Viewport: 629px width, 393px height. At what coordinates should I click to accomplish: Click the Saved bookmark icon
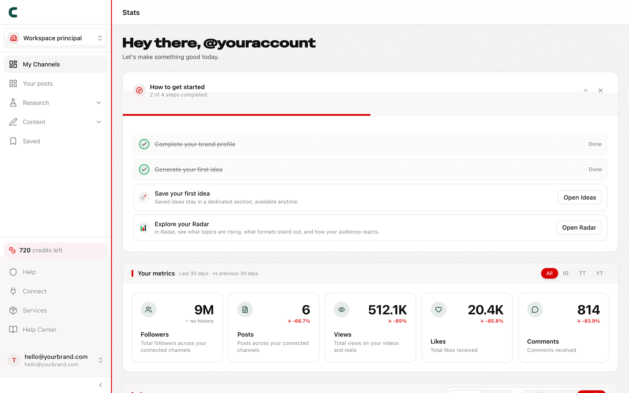(13, 141)
